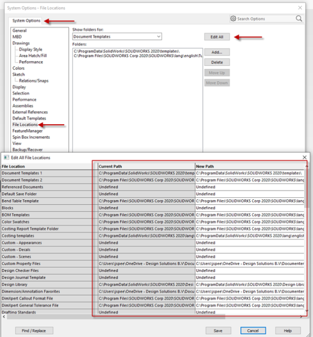Click the Help button
The height and width of the screenshot is (337, 313).
[288, 331]
